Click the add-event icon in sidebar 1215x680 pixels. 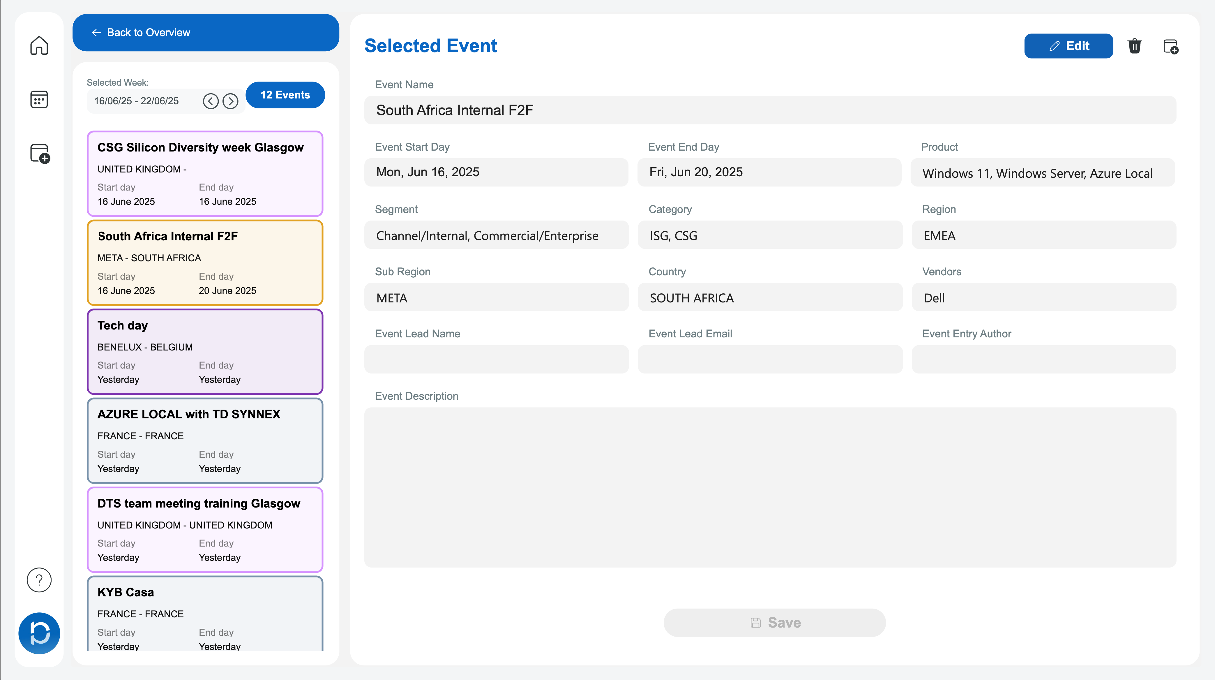coord(40,154)
